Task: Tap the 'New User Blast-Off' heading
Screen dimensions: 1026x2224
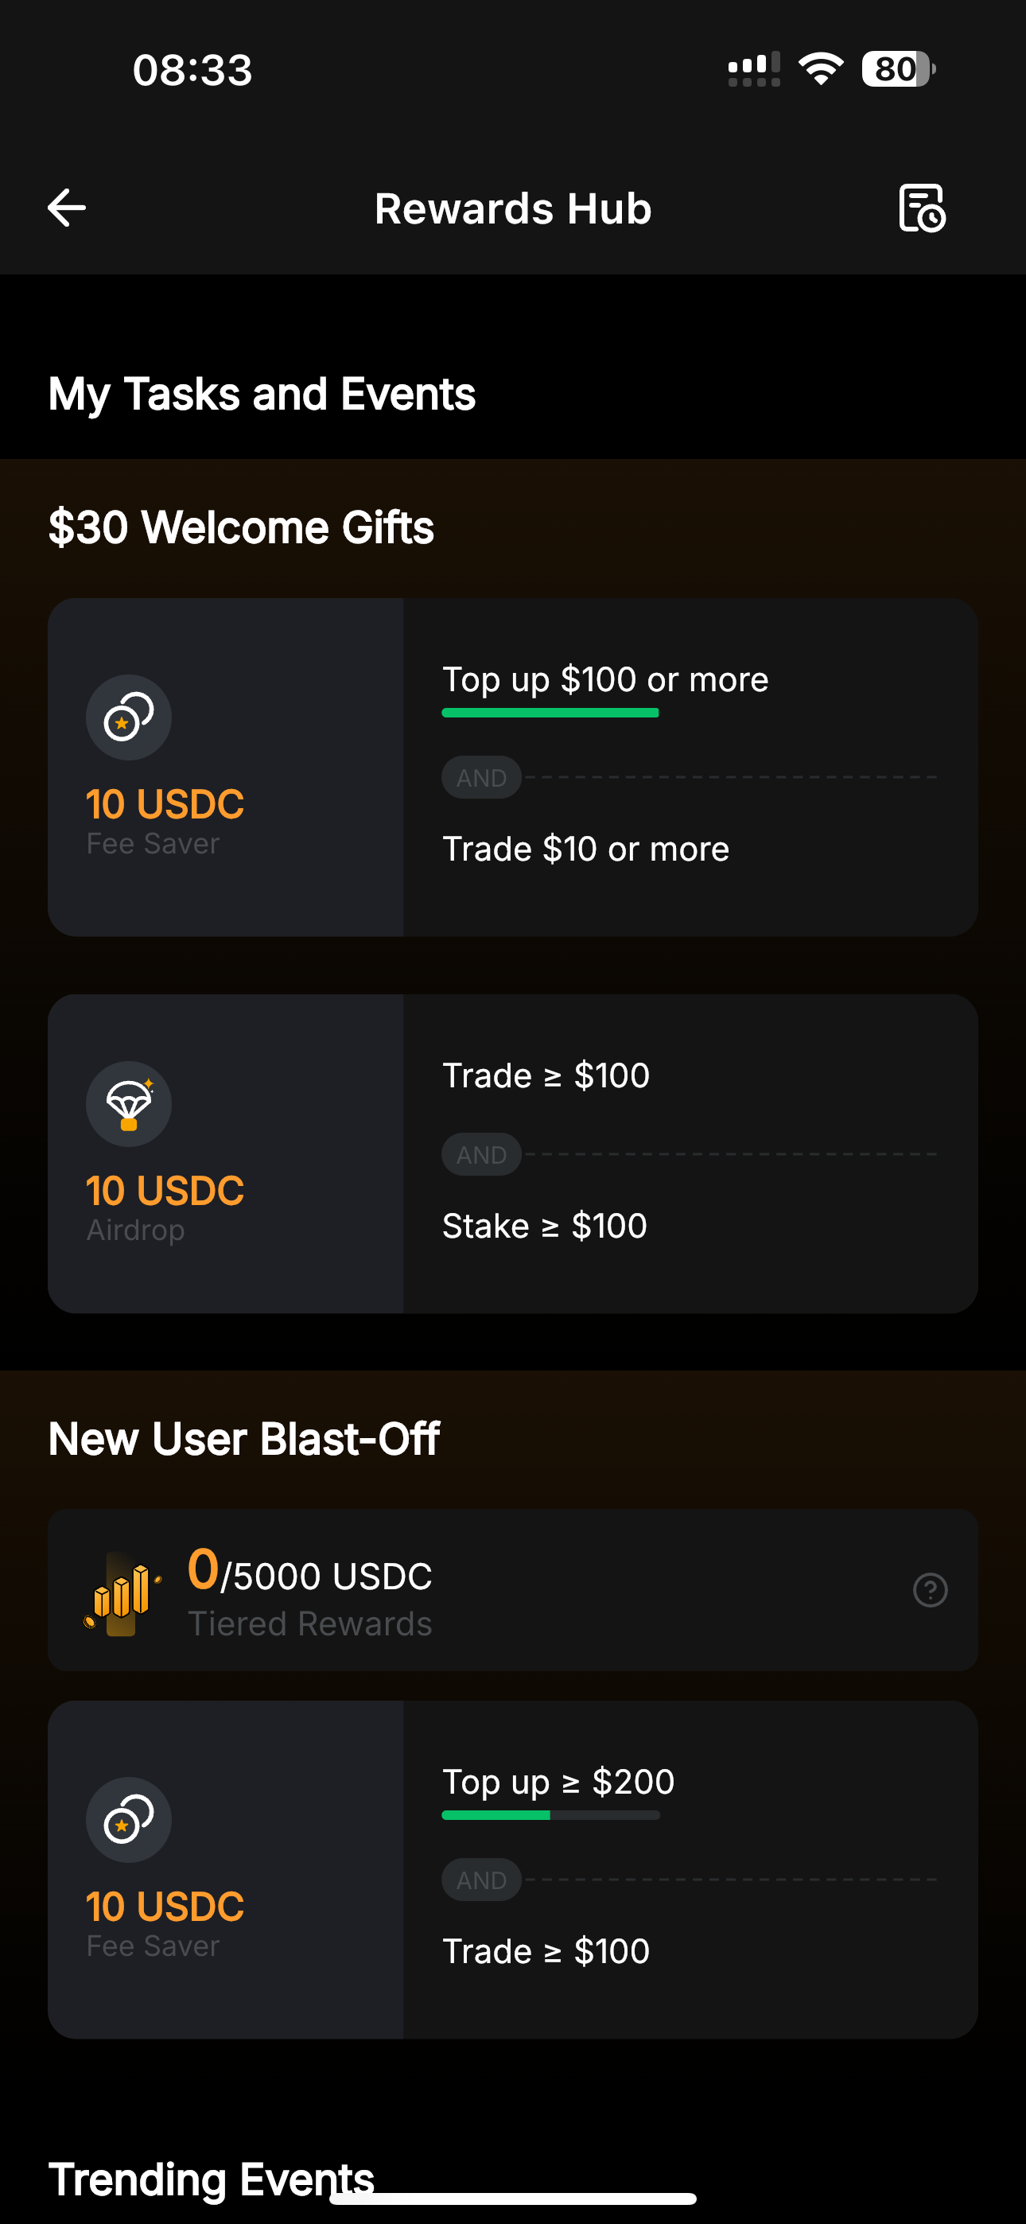Action: [243, 1438]
